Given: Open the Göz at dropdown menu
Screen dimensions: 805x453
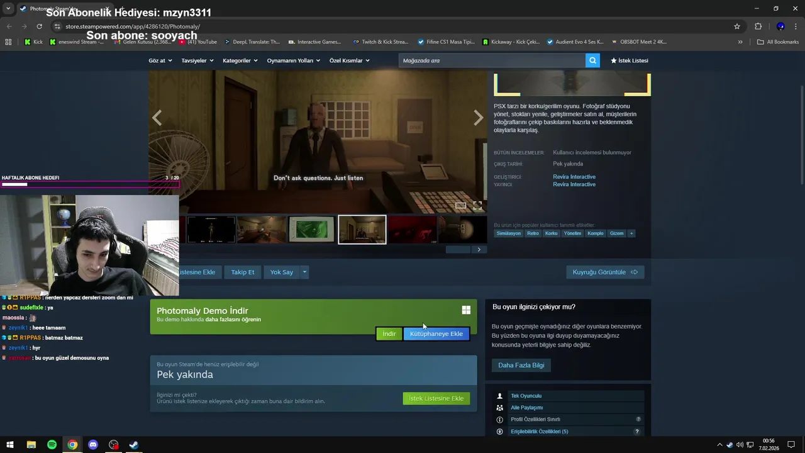Looking at the screenshot, I should [x=160, y=60].
